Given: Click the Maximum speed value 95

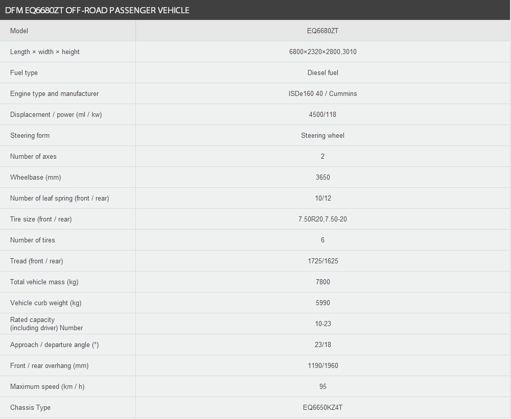Looking at the screenshot, I should tap(322, 386).
